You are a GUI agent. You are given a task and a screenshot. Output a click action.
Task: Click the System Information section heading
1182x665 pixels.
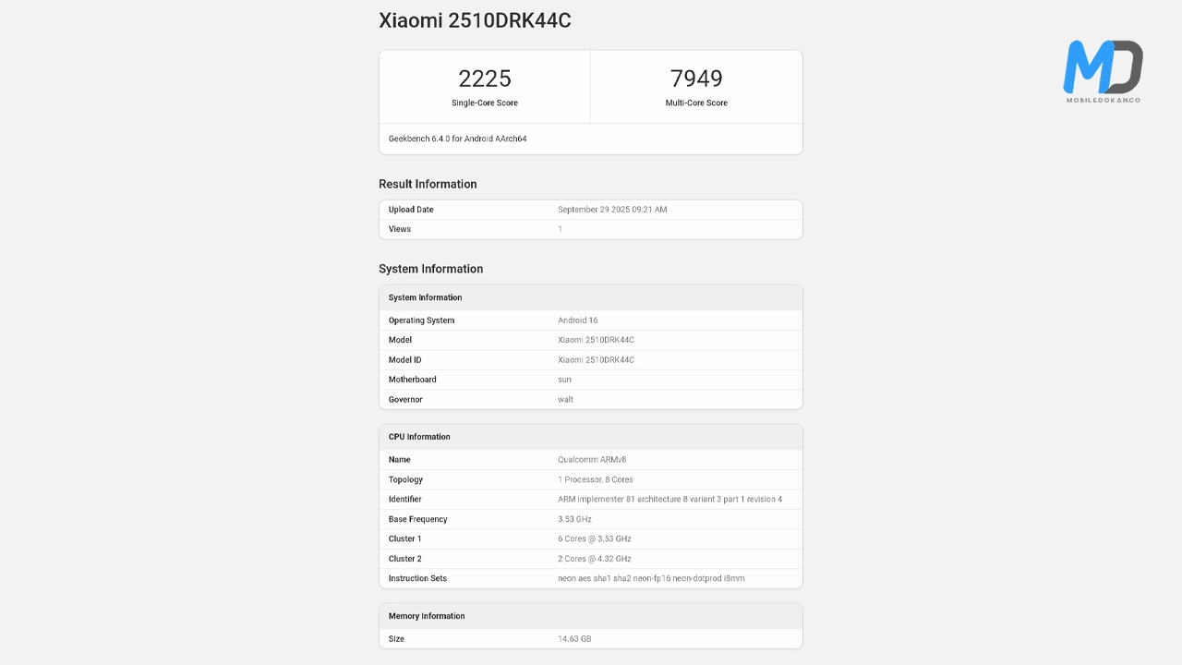(x=430, y=269)
